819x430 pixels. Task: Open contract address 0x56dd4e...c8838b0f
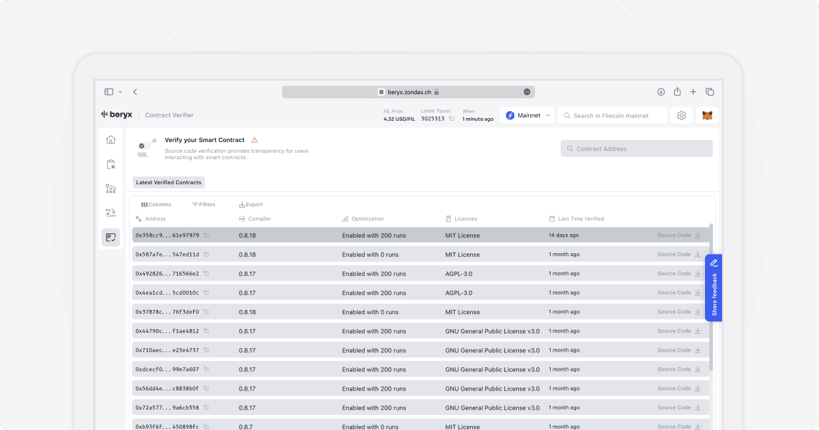coord(167,388)
